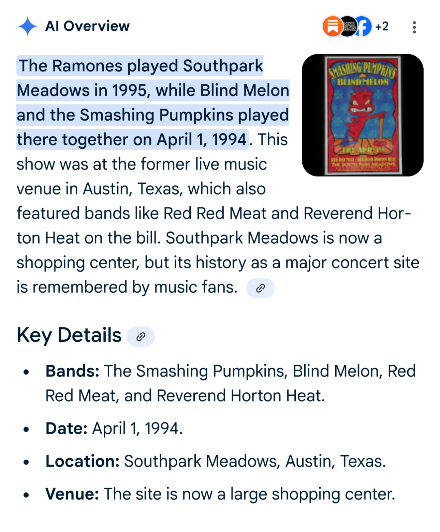Open the Smashing Pumpkins concert poster thumbnail
The width and height of the screenshot is (440, 532).
(363, 115)
